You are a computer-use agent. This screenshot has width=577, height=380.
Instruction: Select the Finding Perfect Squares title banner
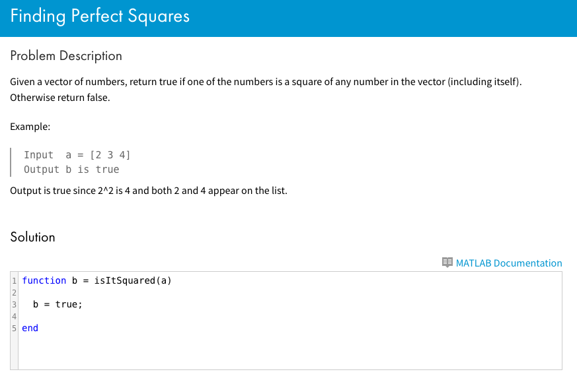100,16
